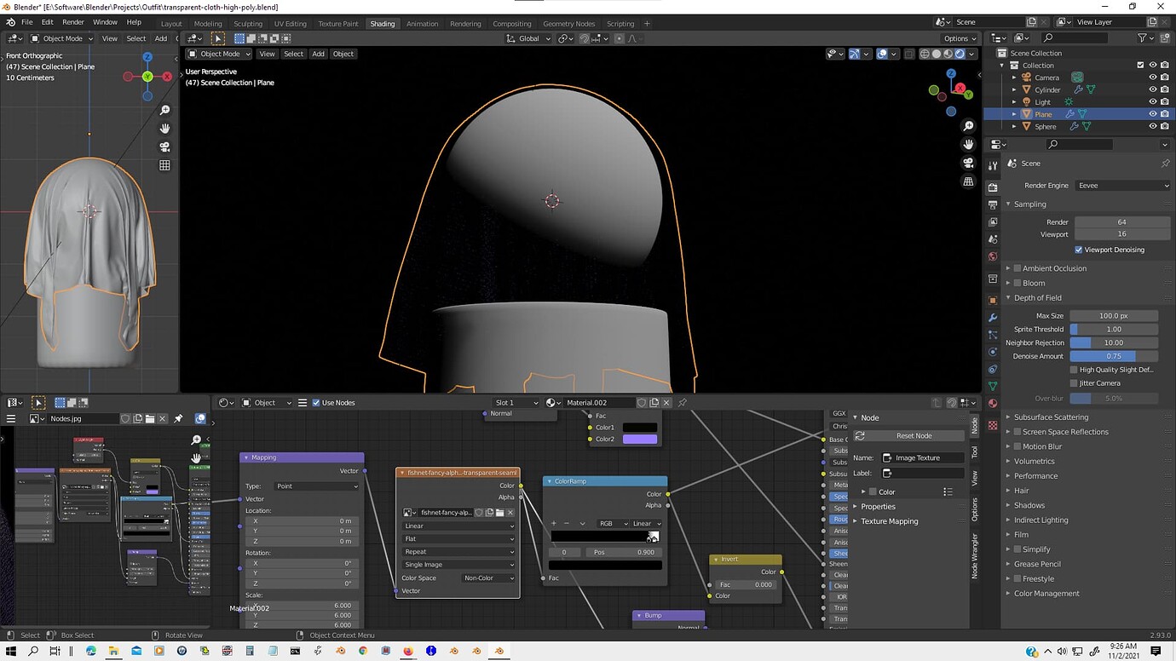Toggle camera view icon in main viewport
The width and height of the screenshot is (1176, 661).
(968, 163)
